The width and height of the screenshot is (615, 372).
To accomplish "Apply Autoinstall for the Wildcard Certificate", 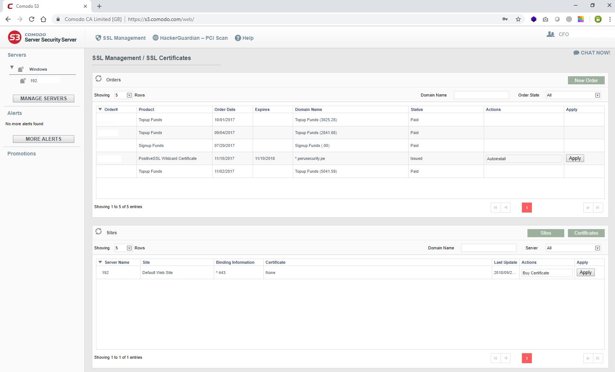I will [575, 158].
